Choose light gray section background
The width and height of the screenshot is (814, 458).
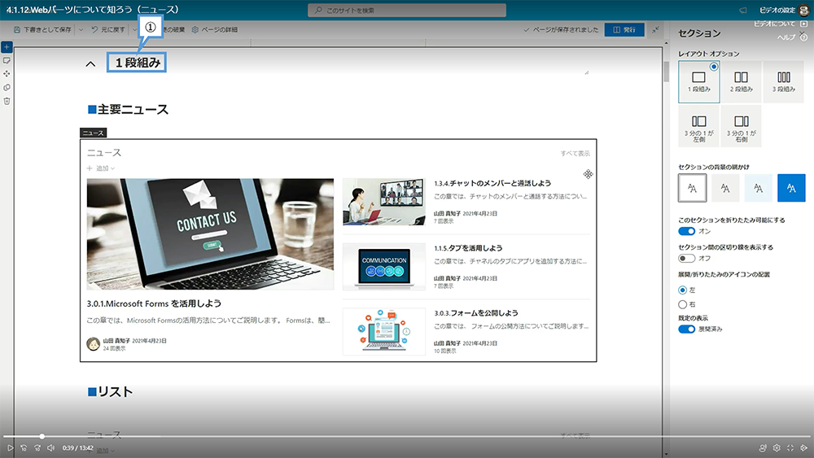coord(725,188)
